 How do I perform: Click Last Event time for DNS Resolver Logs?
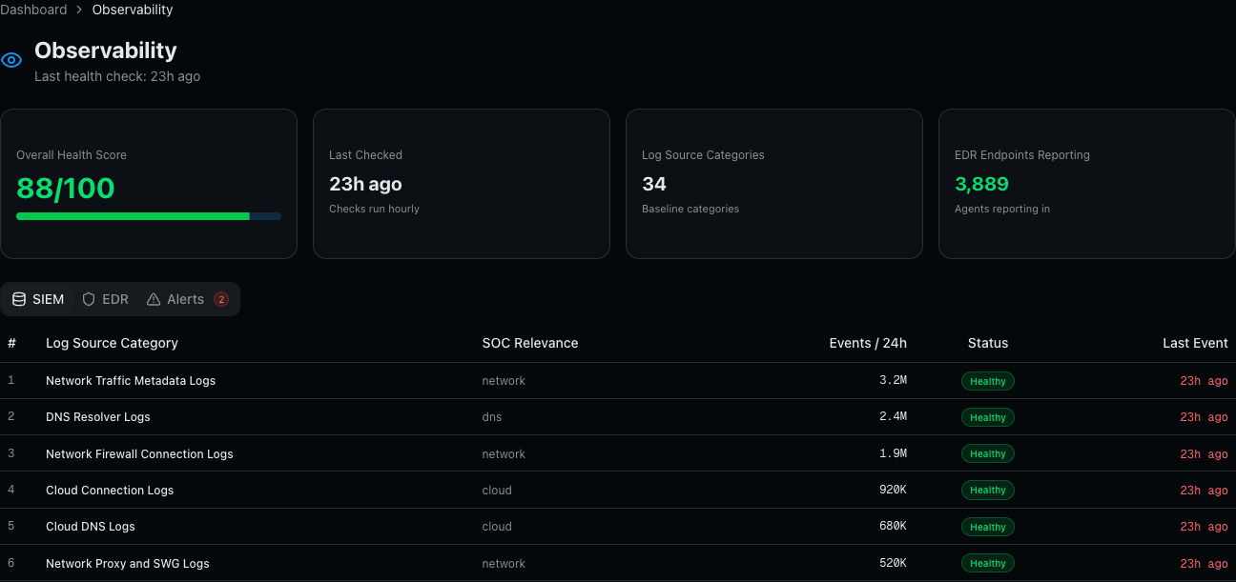[x=1204, y=417]
